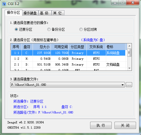This screenshot has width=141, height=135.
Task: Click the partition list scroll up arrow
Action: (x=129, y=46)
